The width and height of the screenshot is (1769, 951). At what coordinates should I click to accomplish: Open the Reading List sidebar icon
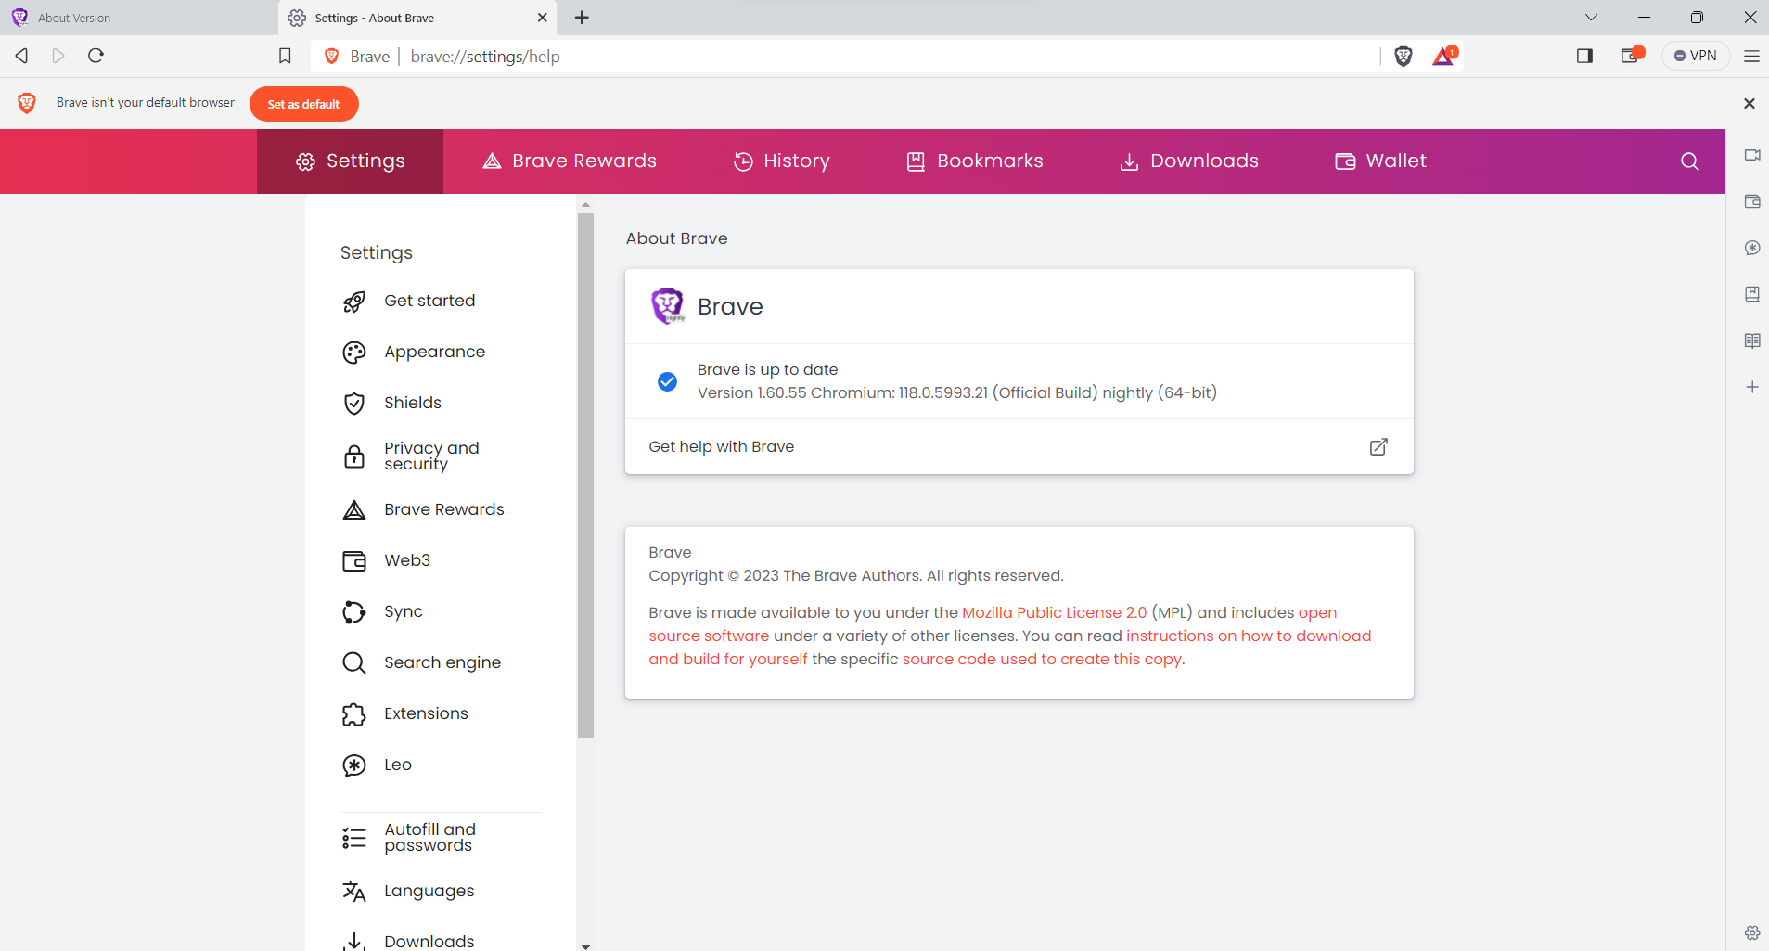tap(1752, 341)
